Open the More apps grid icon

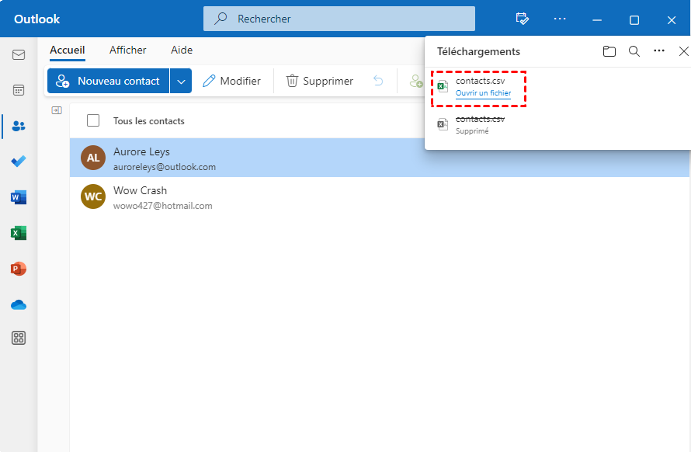coord(19,339)
